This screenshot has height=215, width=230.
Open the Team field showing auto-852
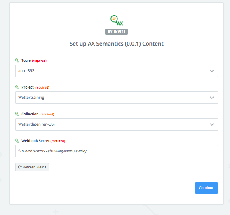click(110, 71)
